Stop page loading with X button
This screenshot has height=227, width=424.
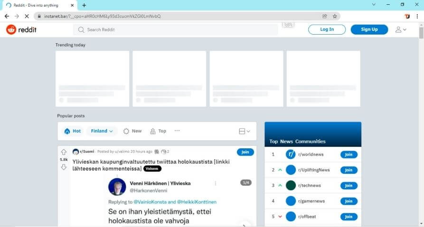27,16
